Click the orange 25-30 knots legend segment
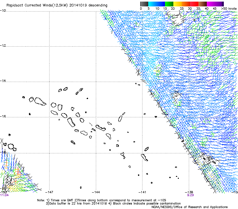The height and width of the screenshot is (209, 238). coord(186,4)
